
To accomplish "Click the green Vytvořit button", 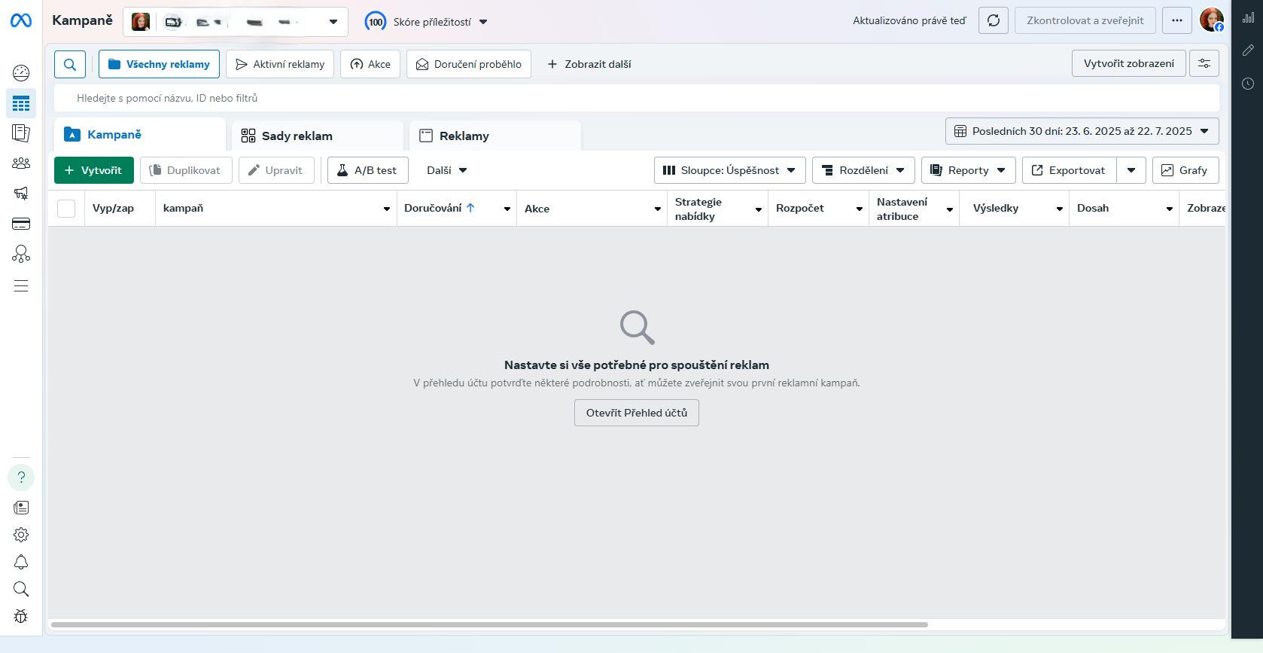I will point(93,170).
